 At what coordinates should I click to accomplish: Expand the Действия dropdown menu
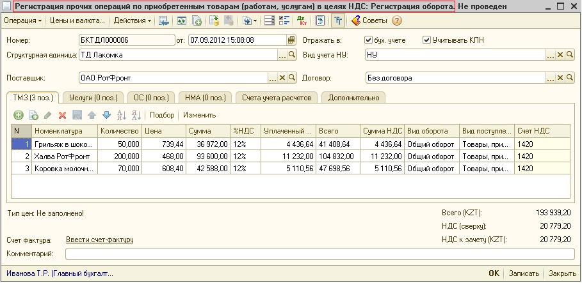[132, 20]
